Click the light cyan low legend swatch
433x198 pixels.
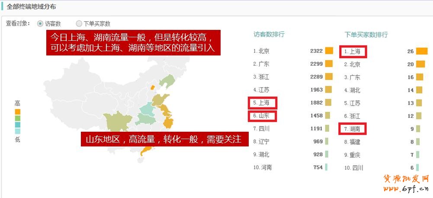point(17,131)
